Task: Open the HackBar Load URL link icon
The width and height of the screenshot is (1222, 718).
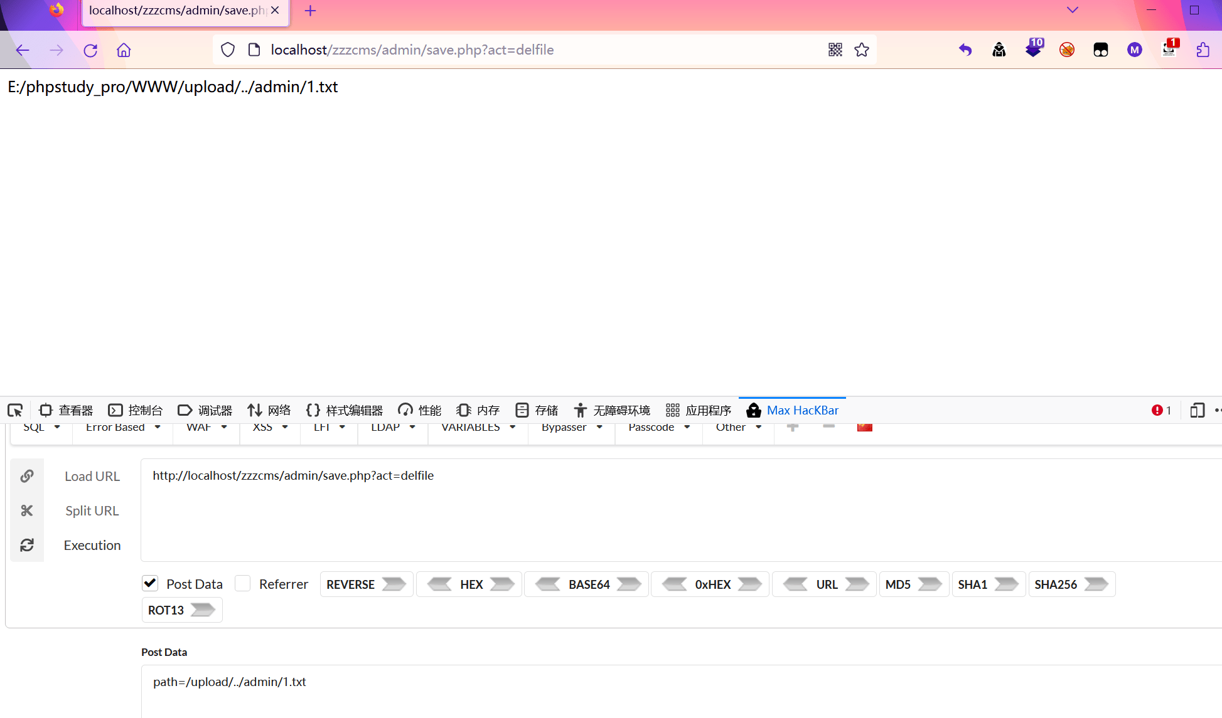Action: (x=27, y=476)
